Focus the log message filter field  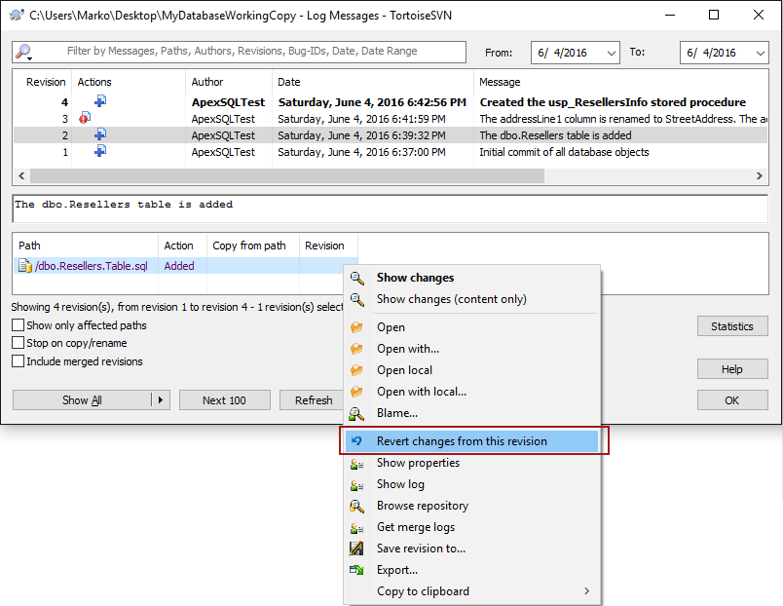242,52
